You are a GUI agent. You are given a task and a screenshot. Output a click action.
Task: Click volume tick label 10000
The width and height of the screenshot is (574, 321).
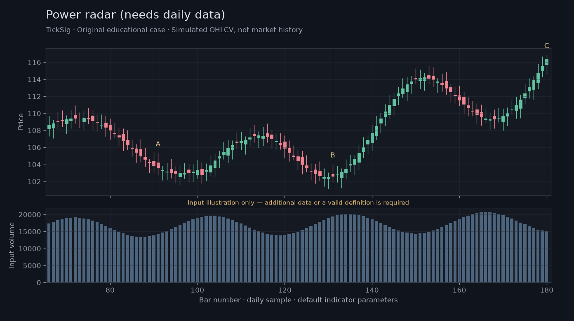pyautogui.click(x=31, y=249)
